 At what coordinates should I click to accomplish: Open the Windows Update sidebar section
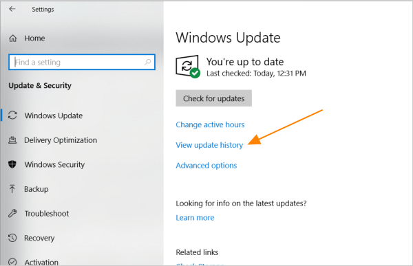click(54, 115)
